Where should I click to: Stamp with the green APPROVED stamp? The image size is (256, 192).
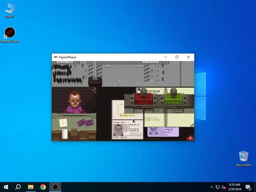[x=173, y=98]
